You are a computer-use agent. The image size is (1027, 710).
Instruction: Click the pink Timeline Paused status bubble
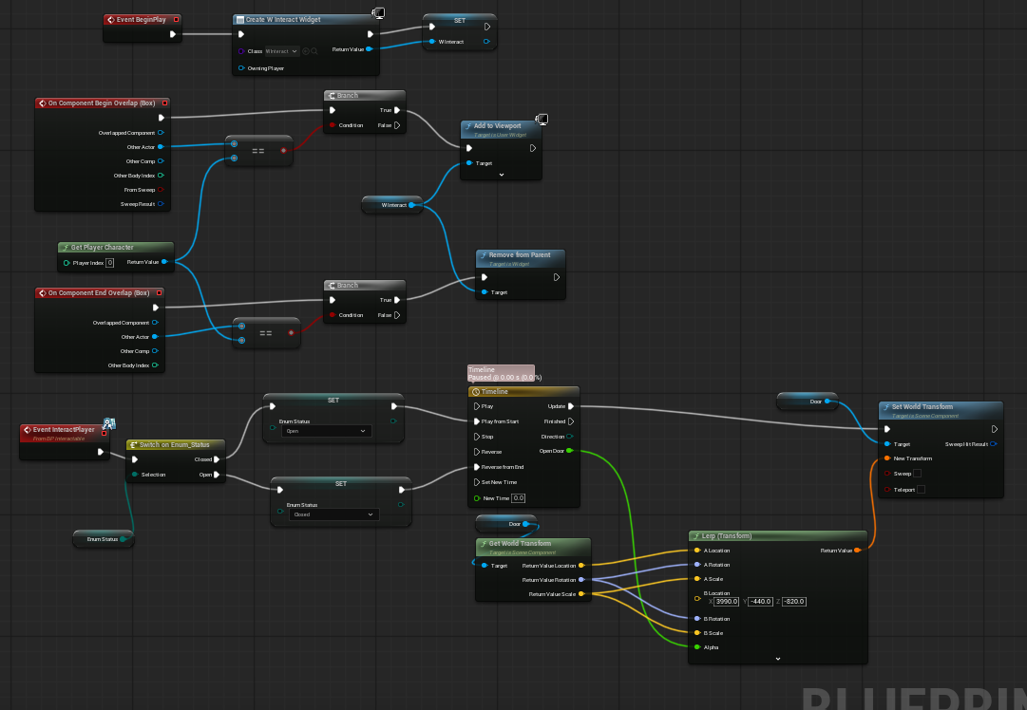(x=502, y=374)
